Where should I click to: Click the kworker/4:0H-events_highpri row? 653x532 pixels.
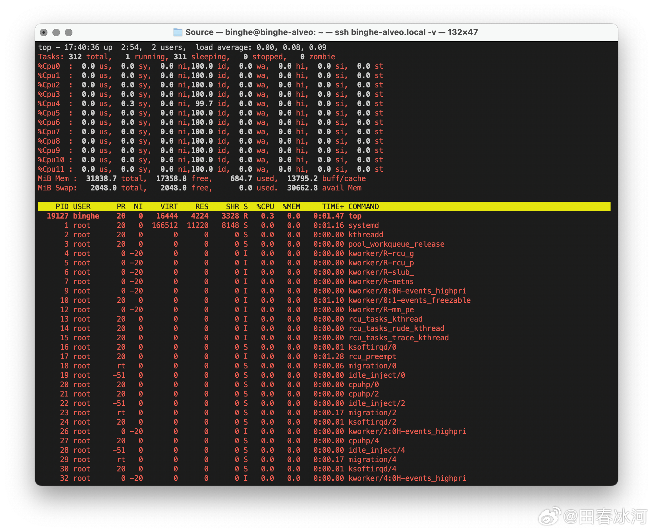pos(407,478)
